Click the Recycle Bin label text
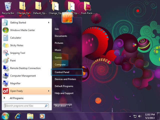This screenshot has height=120, width=160. coord(8,13)
